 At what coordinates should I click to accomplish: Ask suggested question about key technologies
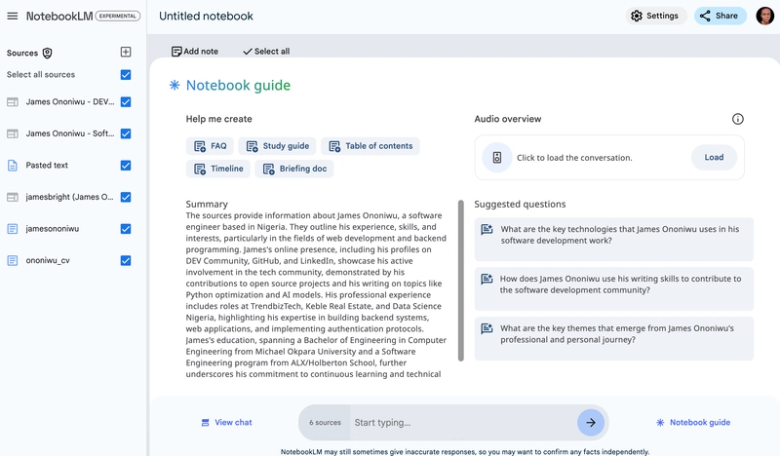pyautogui.click(x=614, y=239)
